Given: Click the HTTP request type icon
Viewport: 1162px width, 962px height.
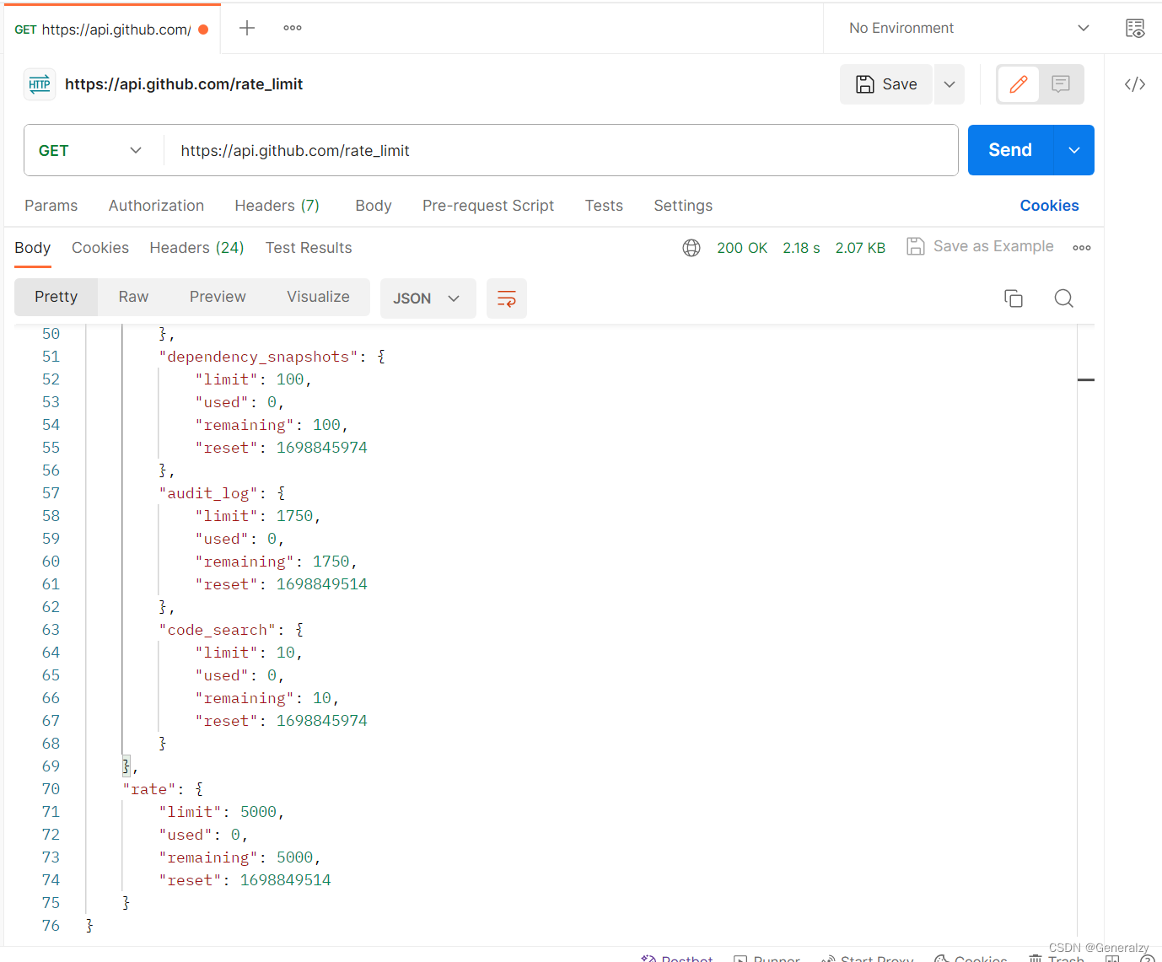Looking at the screenshot, I should [x=40, y=84].
